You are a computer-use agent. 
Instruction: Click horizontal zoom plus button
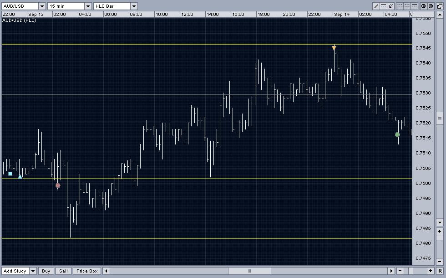point(431,271)
